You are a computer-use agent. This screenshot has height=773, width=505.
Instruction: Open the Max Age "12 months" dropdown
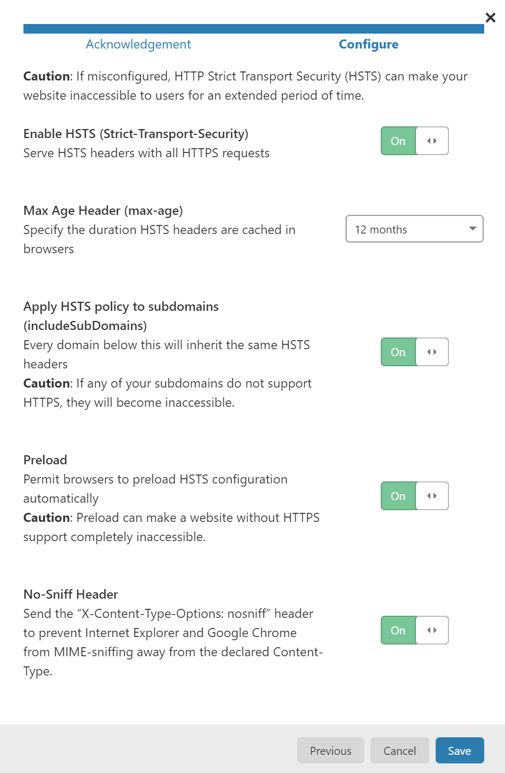tap(414, 229)
